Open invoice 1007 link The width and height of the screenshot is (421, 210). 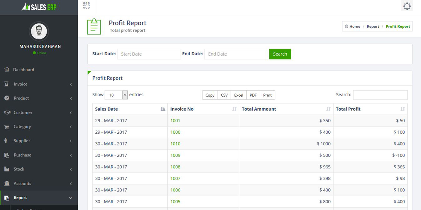pyautogui.click(x=175, y=178)
